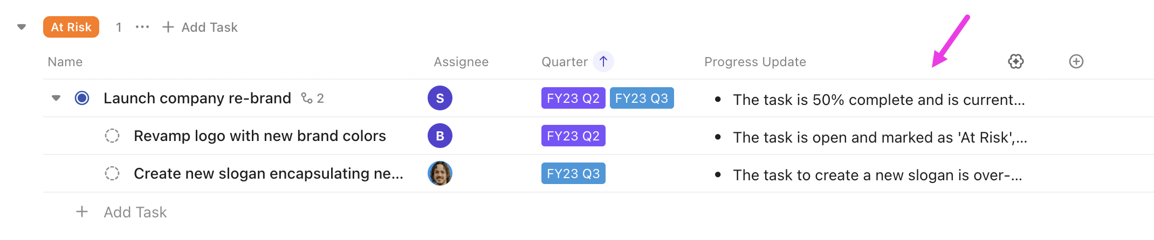The width and height of the screenshot is (1154, 240).
Task: Open the Revamp logo with new brand colors task
Action: 260,136
